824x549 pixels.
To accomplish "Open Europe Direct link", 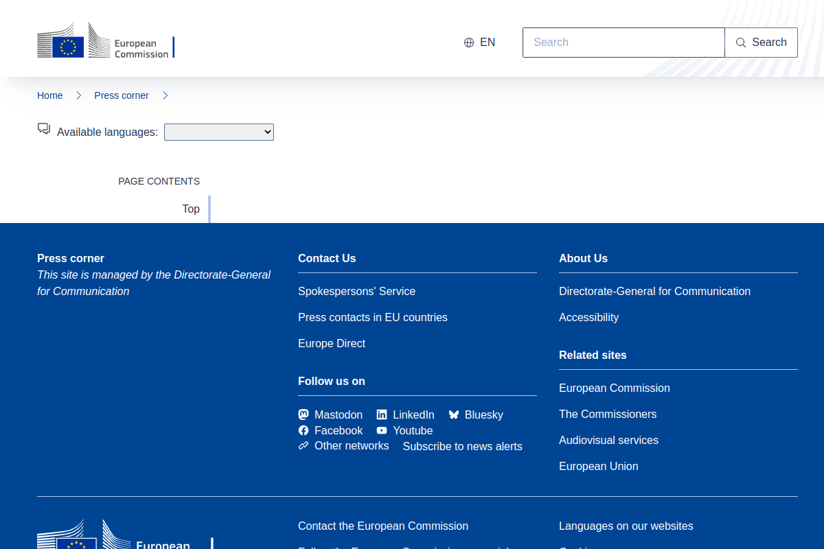I will (x=332, y=343).
